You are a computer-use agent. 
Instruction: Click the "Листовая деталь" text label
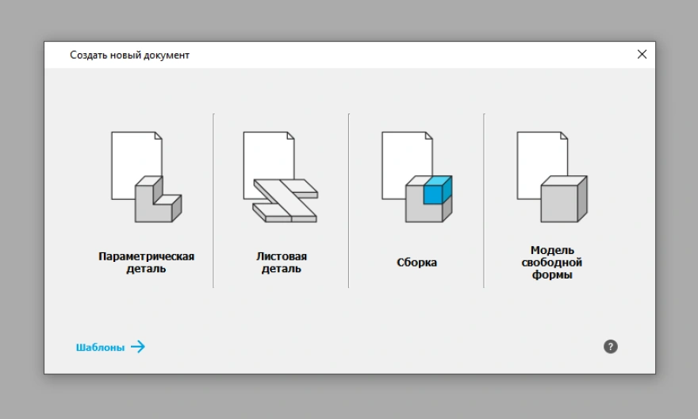(x=281, y=262)
